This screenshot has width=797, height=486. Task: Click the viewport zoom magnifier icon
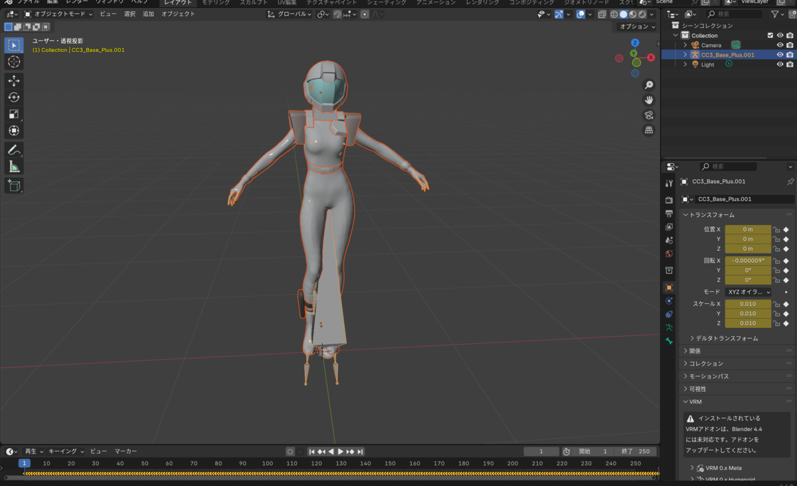click(x=649, y=85)
